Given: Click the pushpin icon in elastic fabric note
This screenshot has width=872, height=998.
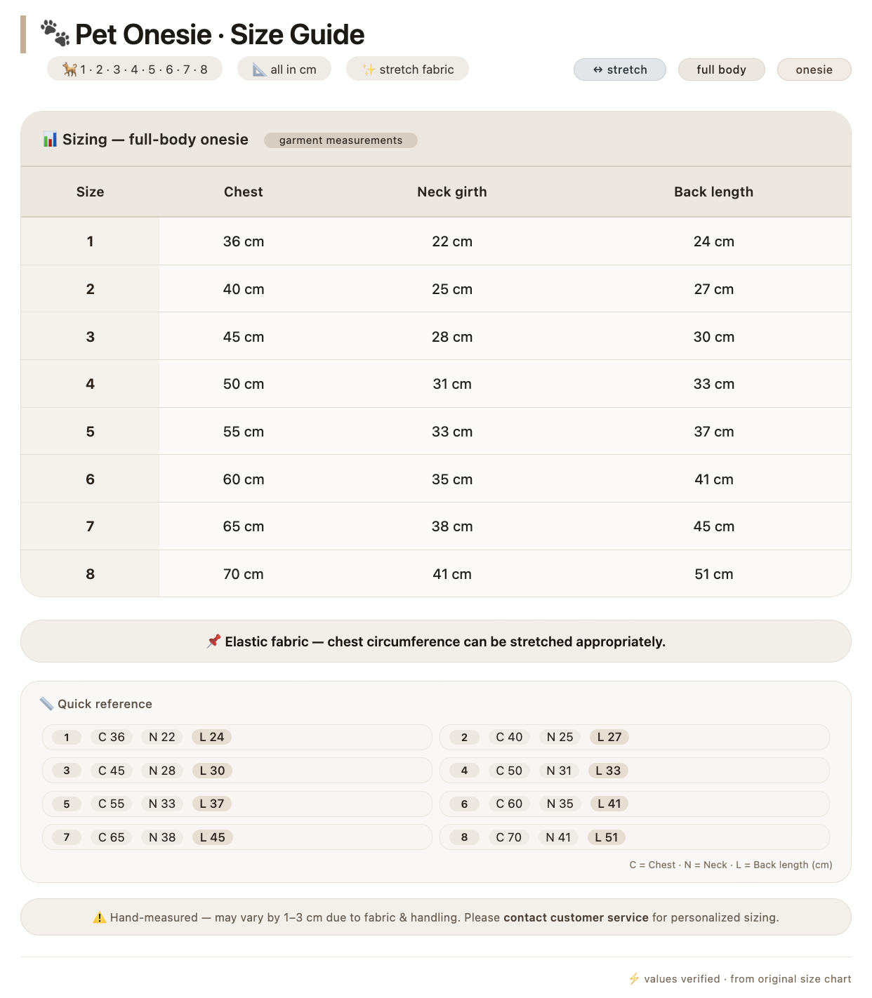Looking at the screenshot, I should [x=213, y=641].
